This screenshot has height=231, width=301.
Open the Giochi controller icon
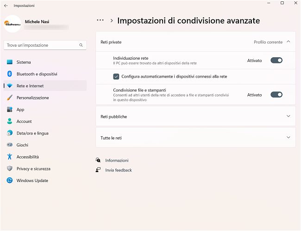coord(10,145)
